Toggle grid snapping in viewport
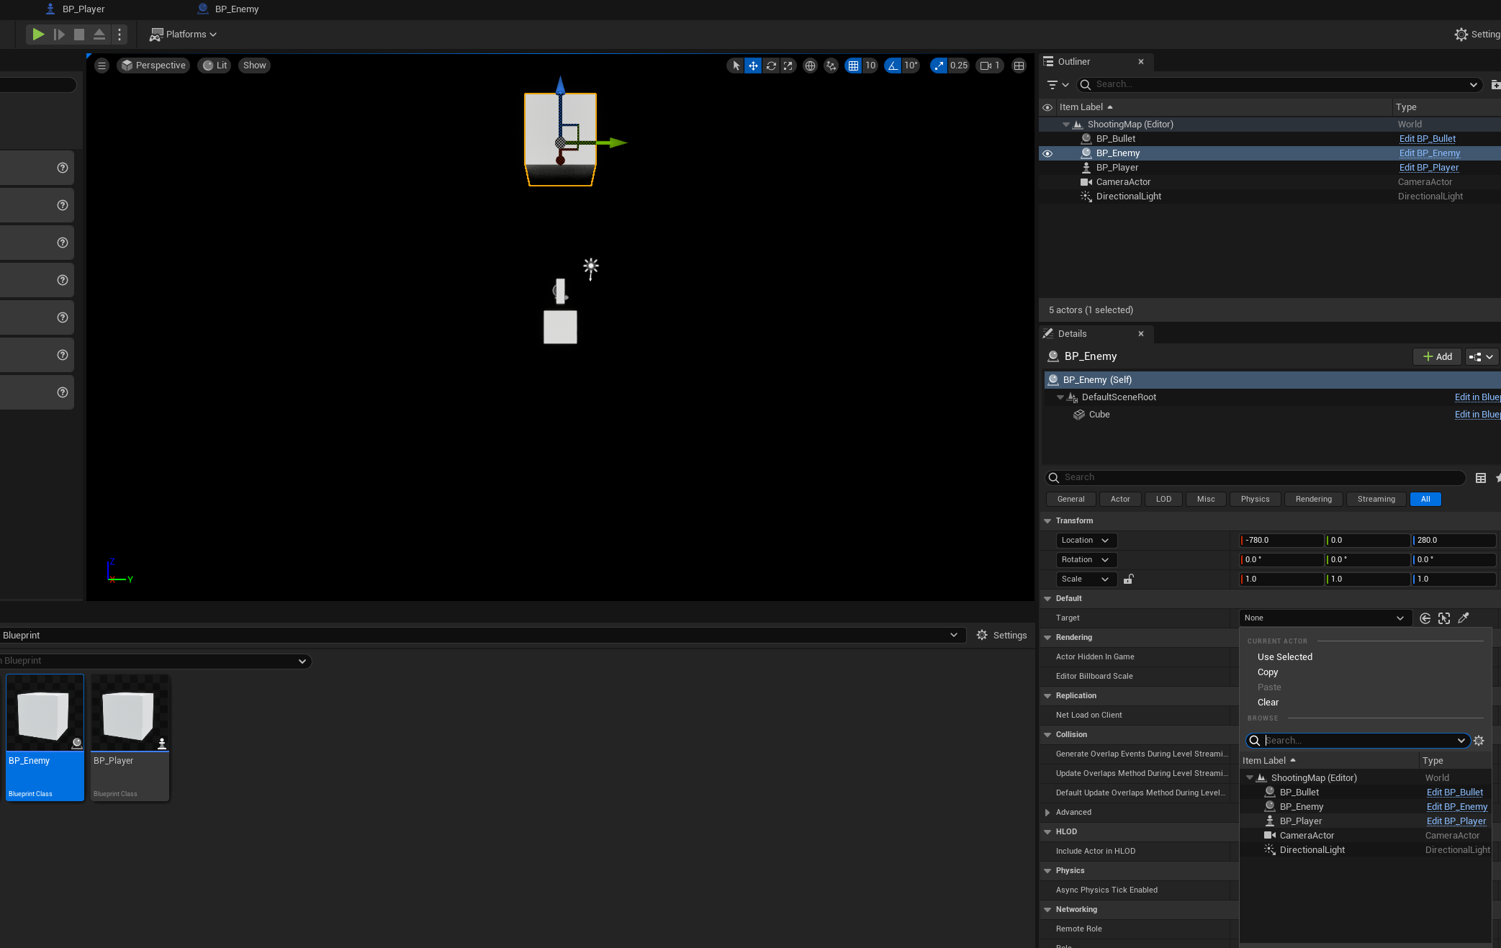 tap(853, 66)
